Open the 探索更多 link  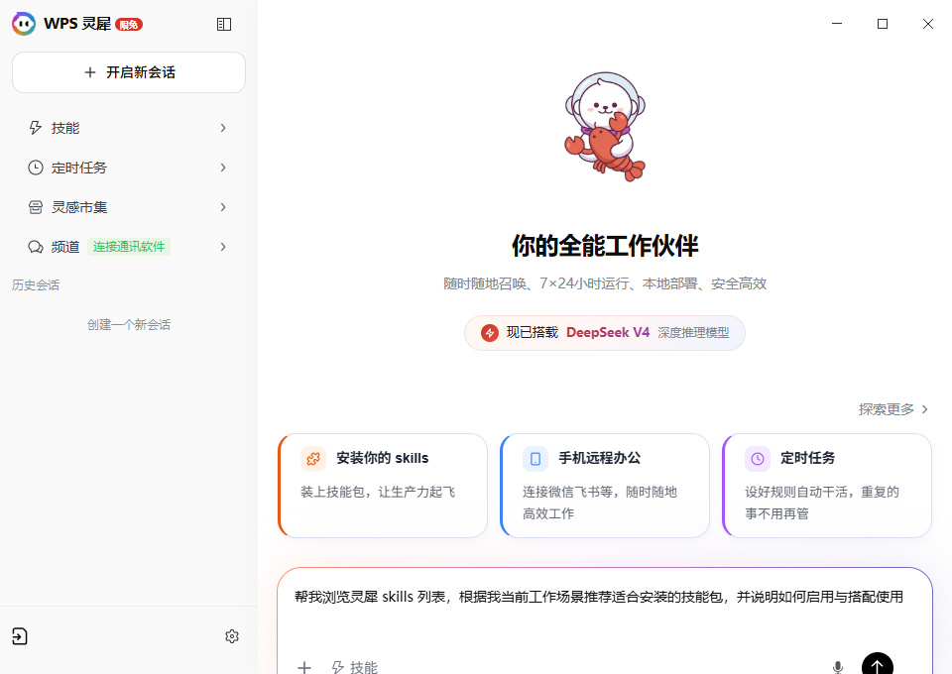(x=893, y=409)
